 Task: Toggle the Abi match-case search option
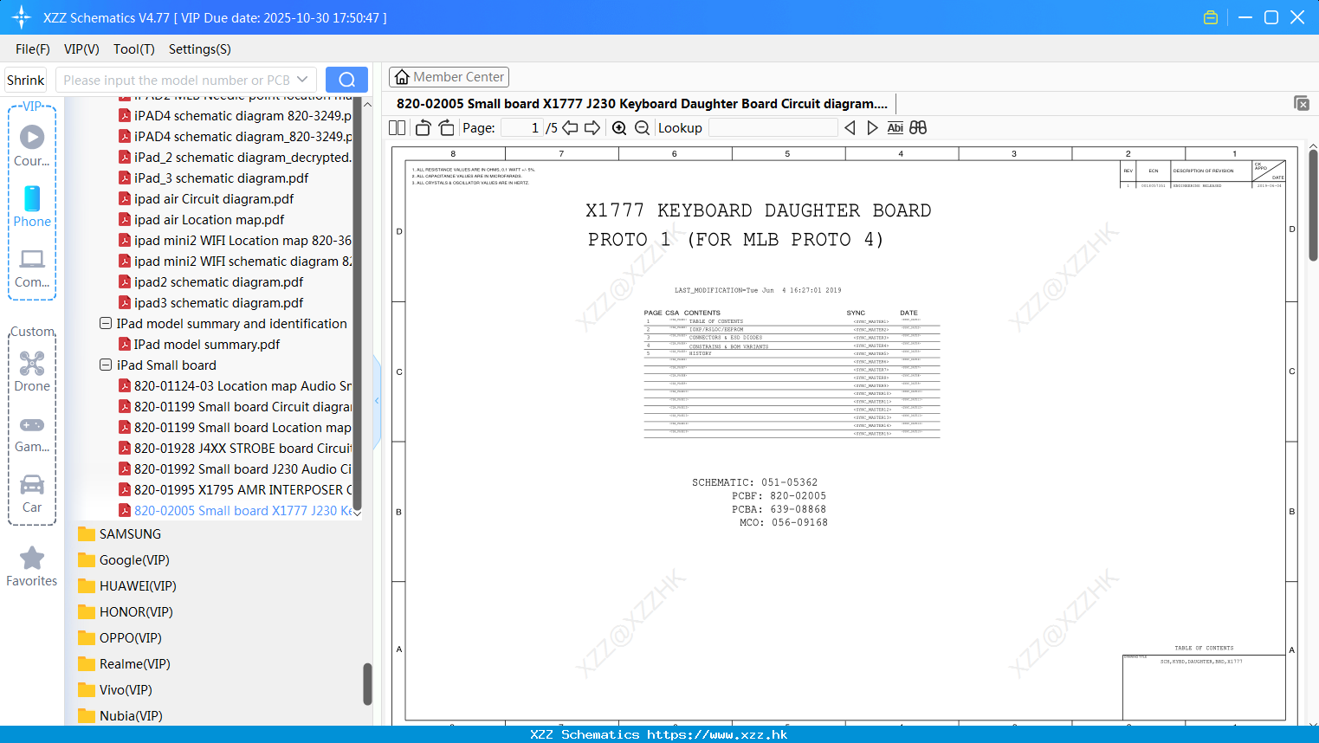pyautogui.click(x=895, y=128)
